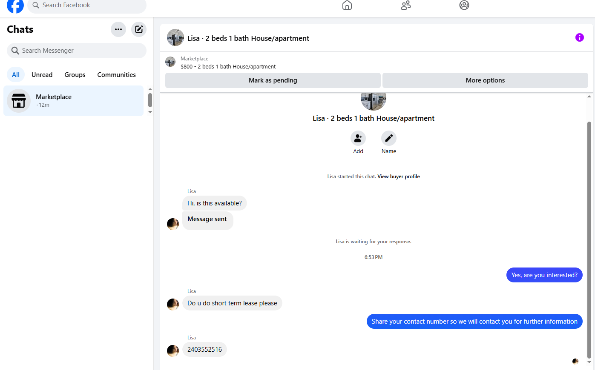Click the Name edit pencil icon
595x370 pixels.
pos(389,138)
